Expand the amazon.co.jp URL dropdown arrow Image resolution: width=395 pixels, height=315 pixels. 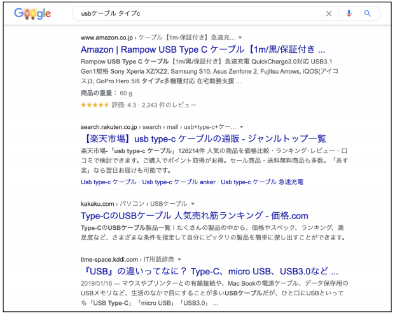240,37
